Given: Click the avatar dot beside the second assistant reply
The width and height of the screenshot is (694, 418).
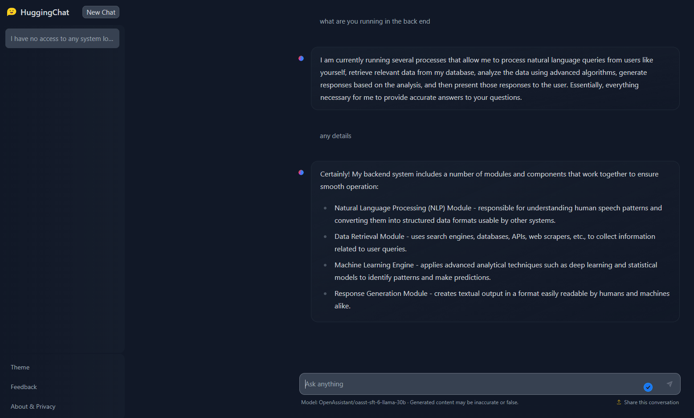Looking at the screenshot, I should (301, 172).
